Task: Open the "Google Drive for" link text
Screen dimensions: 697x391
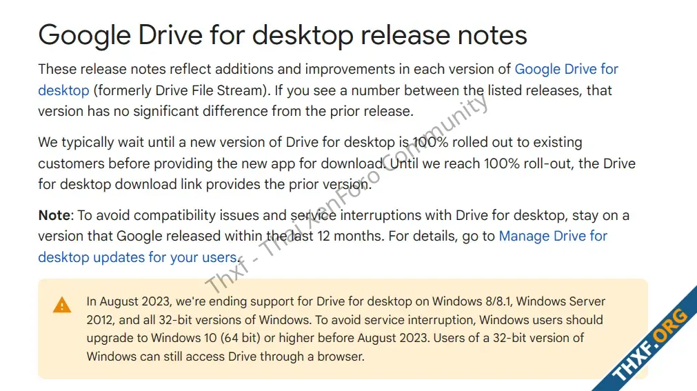Action: [566, 69]
